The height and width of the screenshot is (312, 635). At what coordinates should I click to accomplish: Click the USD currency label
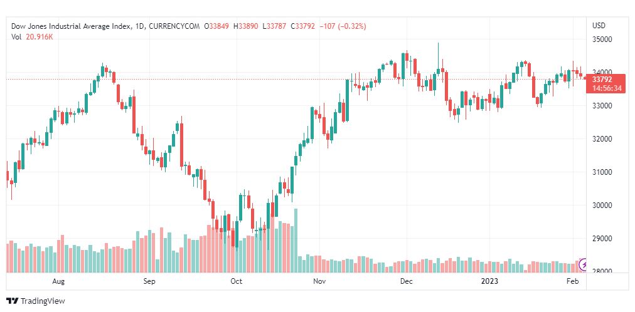tap(599, 26)
